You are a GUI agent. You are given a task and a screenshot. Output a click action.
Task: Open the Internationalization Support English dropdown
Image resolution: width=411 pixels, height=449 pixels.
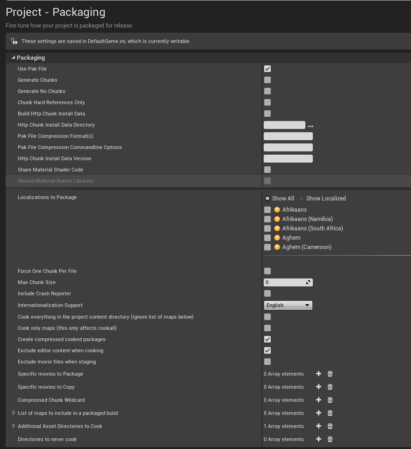[288, 305]
